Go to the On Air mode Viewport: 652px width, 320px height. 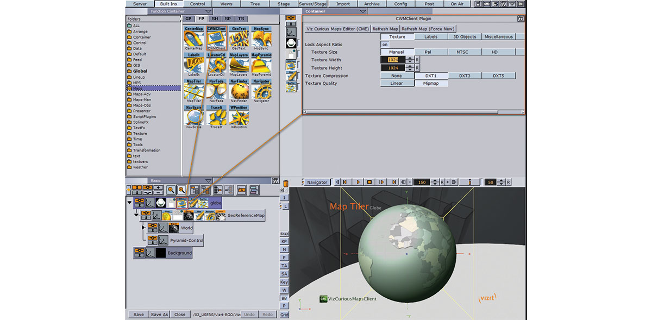pos(457,4)
